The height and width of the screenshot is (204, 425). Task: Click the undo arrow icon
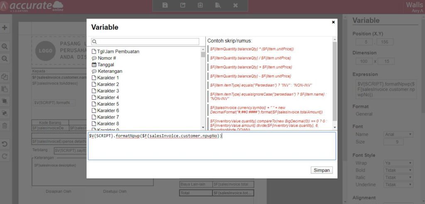(5, 144)
